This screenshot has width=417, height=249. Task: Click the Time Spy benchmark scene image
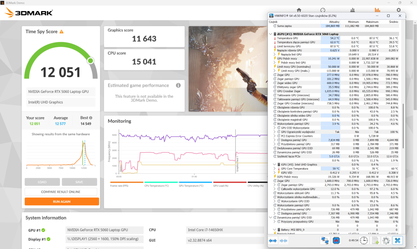point(228,69)
